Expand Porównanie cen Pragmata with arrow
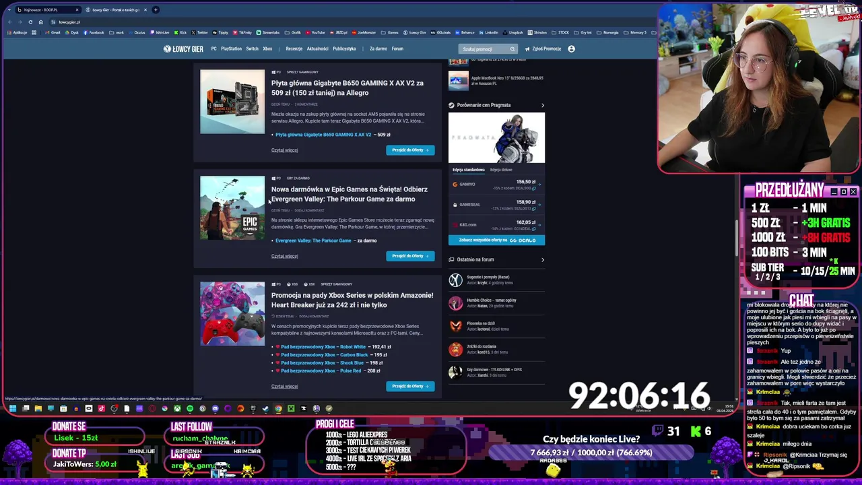 tap(543, 105)
